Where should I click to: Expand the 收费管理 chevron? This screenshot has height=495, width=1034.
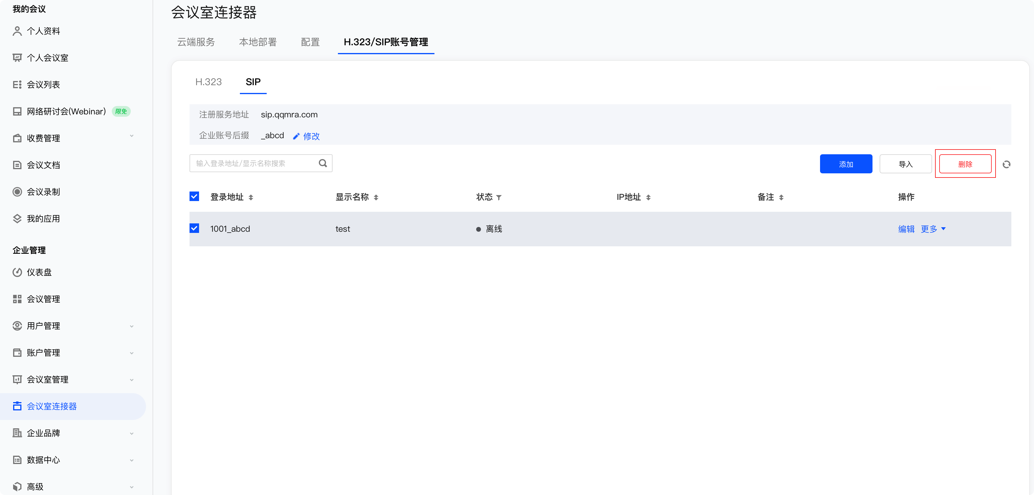coord(132,136)
